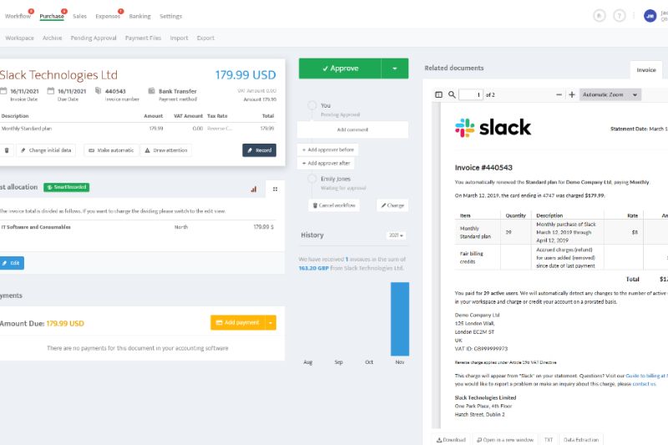Click the green Approve button
The width and height of the screenshot is (668, 445).
tap(340, 68)
